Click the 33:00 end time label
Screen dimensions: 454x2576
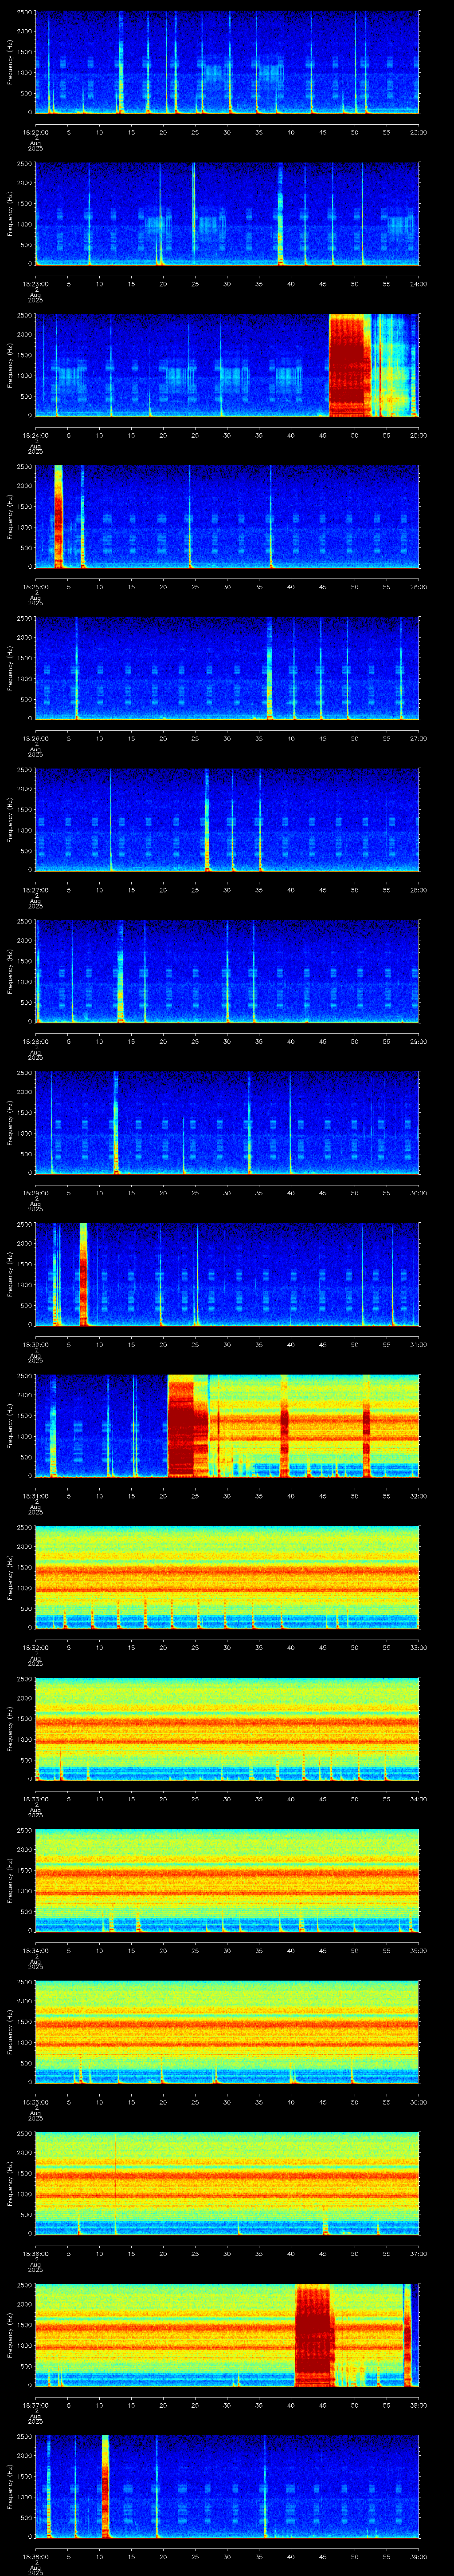(x=419, y=1647)
